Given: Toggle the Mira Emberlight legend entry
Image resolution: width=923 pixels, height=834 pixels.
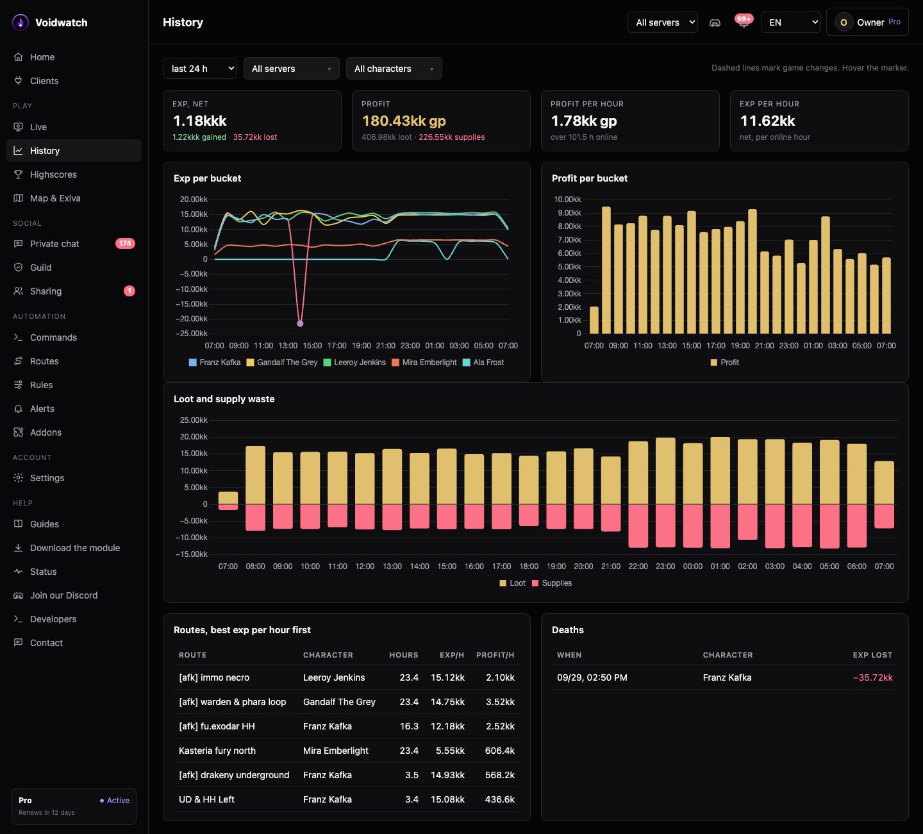Looking at the screenshot, I should [424, 362].
